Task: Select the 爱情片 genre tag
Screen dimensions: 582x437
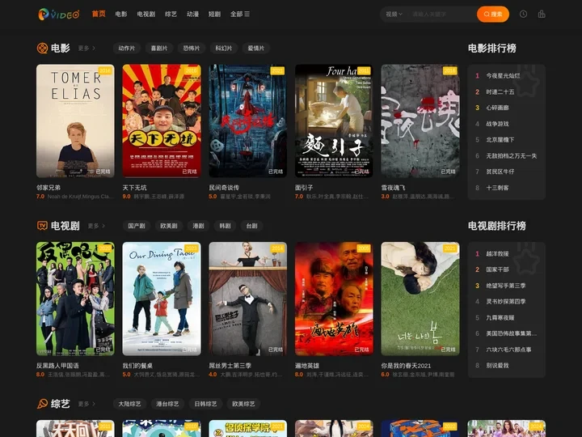Action: pos(255,49)
